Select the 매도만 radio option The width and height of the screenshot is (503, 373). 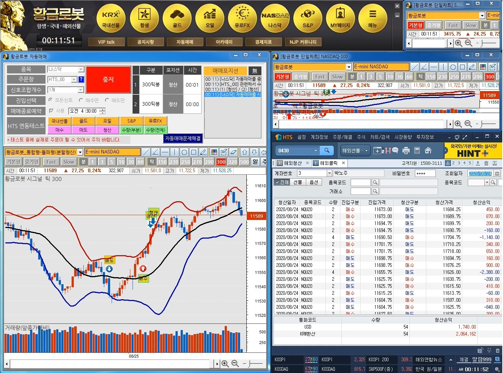coord(107,100)
